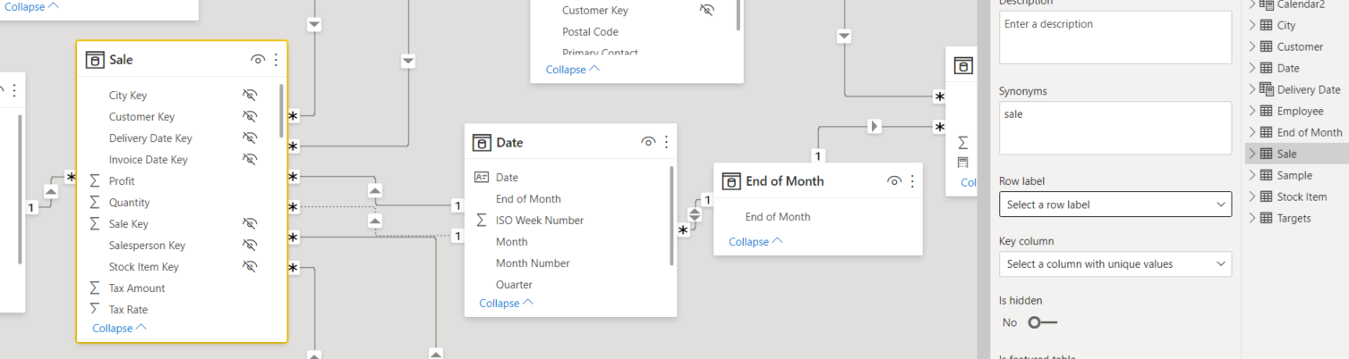Screen dimensions: 1349x359
Task: Toggle visibility eye on Sale table header
Action: click(258, 60)
